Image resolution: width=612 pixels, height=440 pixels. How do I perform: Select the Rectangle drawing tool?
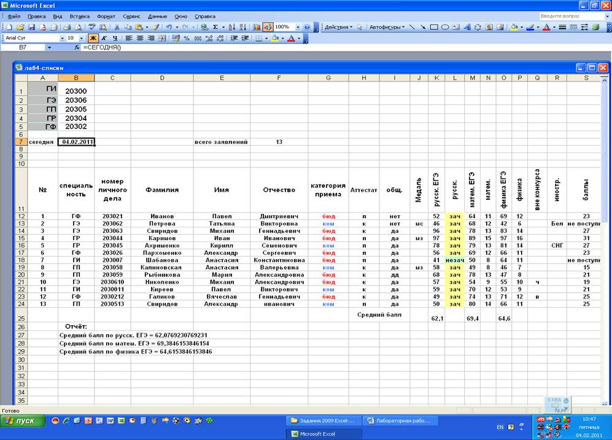434,27
